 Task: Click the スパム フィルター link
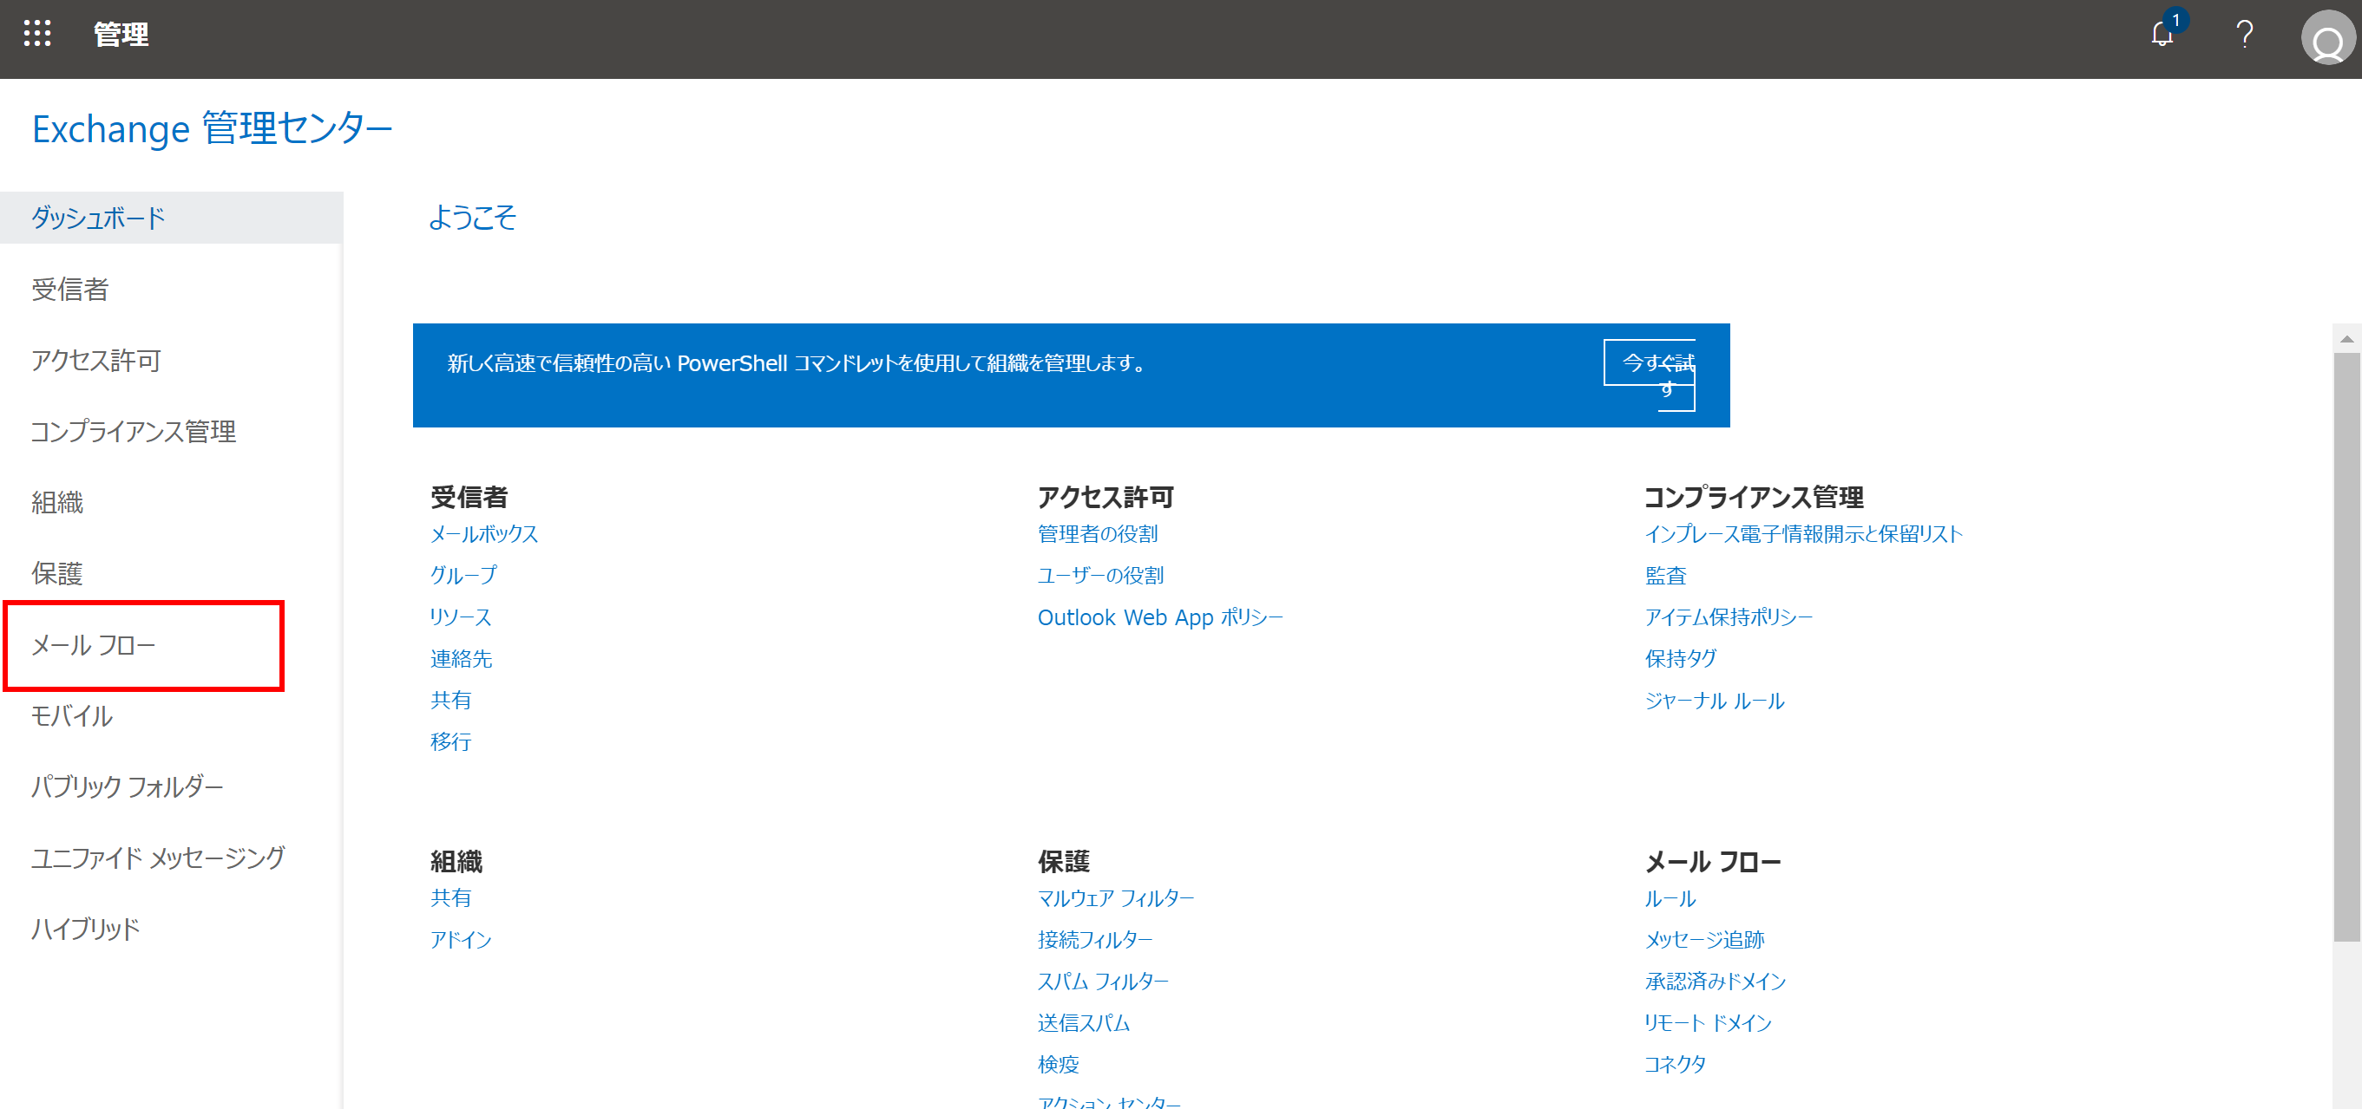point(1103,982)
